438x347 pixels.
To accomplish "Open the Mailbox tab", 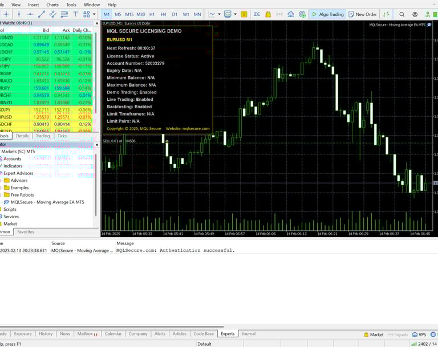I will click(x=87, y=334).
